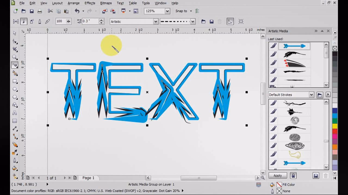Switch to Sprayer mode on property bar

pos(32,21)
